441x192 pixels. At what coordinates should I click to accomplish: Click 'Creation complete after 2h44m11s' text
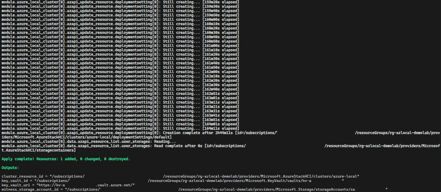pos(198,133)
